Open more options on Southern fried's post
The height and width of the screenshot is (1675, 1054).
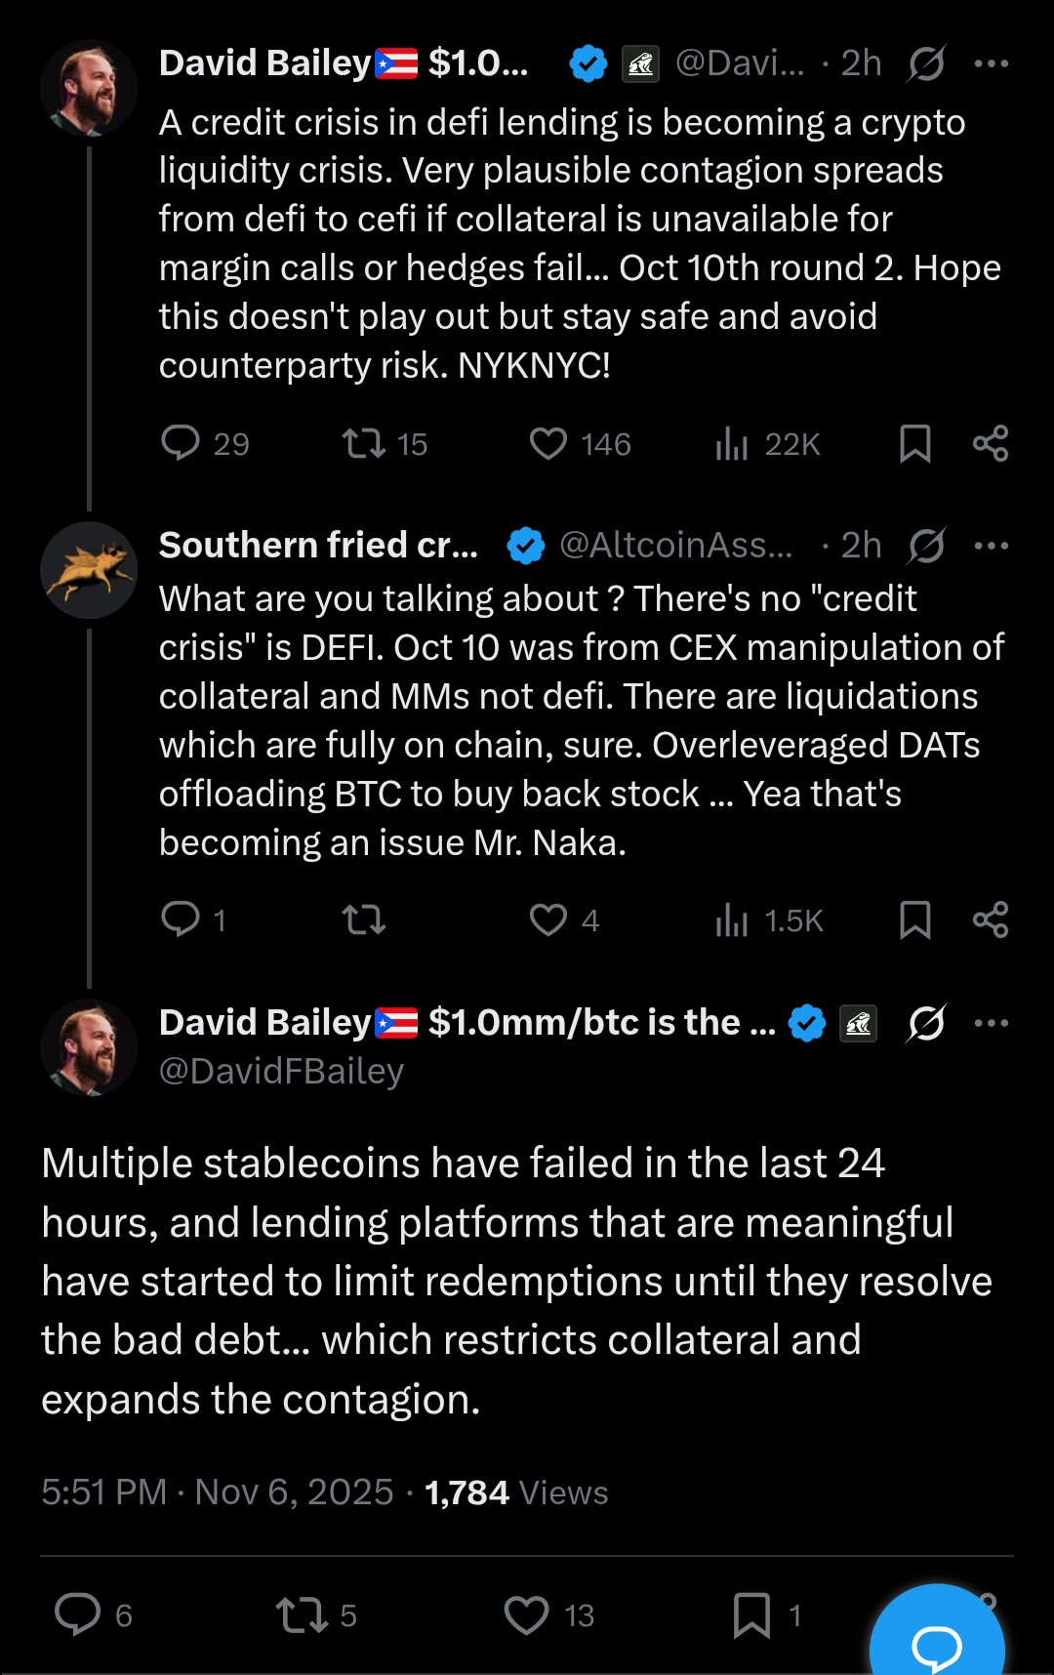pyautogui.click(x=992, y=546)
